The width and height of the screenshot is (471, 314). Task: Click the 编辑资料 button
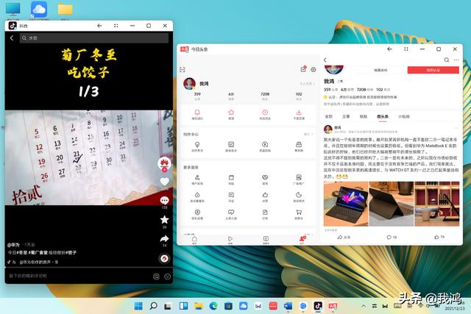coord(381,70)
